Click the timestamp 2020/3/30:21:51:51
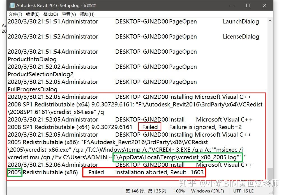This screenshot has width=286, height=195. 34,22
